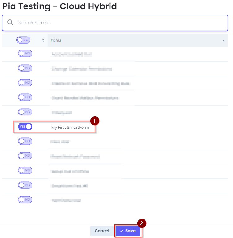This screenshot has width=233, height=238.
Task: Enable the first form's NO toggle
Action: pyautogui.click(x=25, y=54)
